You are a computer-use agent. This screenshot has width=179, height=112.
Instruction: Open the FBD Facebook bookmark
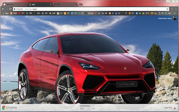click(44, 13)
